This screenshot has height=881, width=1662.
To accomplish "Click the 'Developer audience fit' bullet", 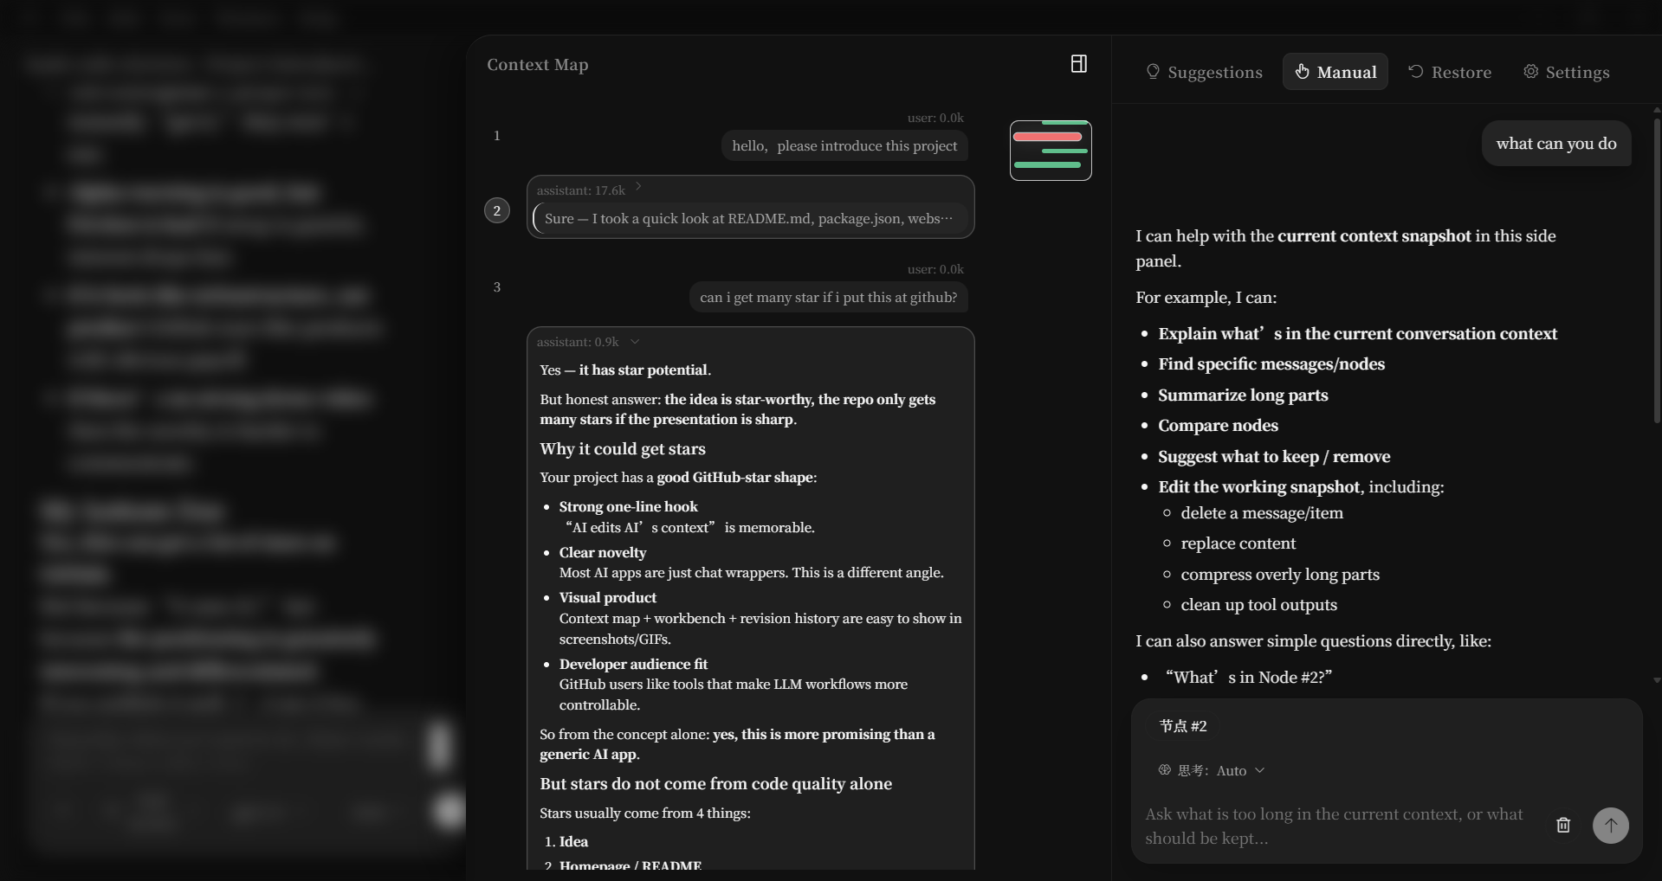I will (634, 665).
